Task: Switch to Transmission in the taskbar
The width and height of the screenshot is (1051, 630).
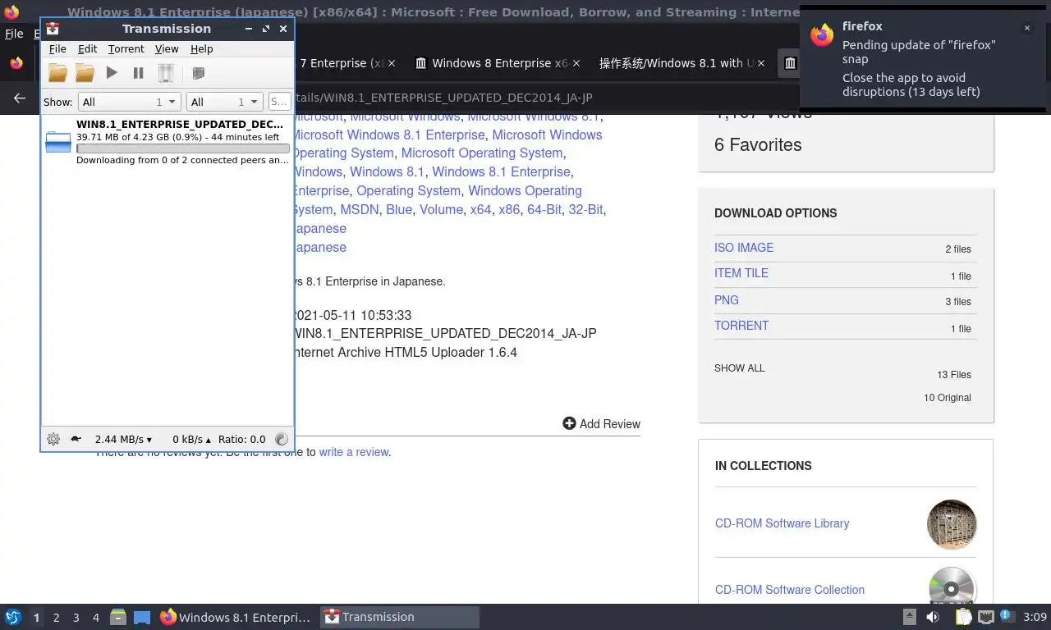Action: coord(400,617)
